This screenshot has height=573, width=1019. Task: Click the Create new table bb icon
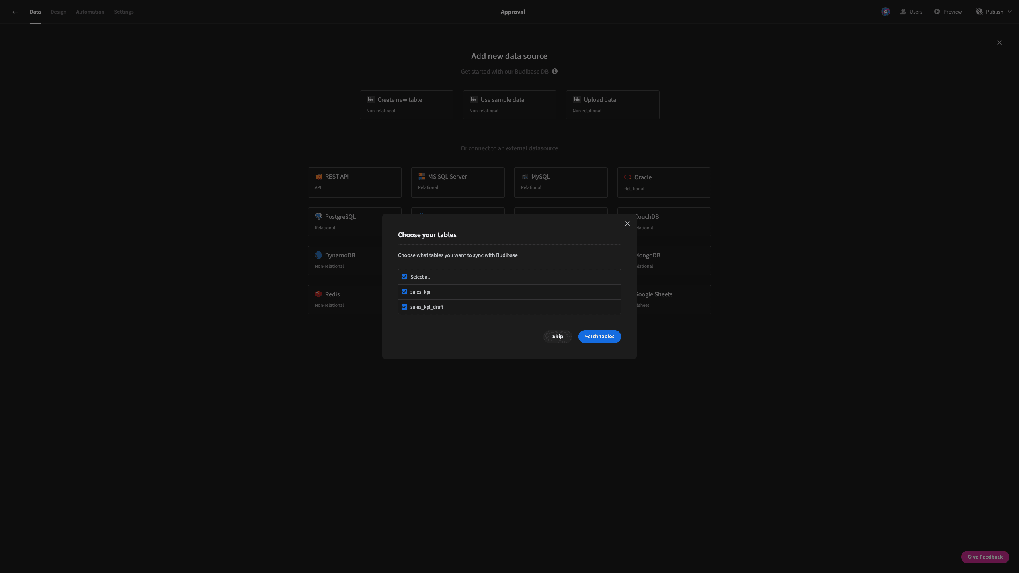pos(371,100)
